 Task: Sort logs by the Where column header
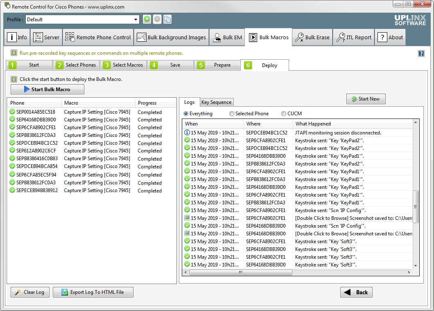(268, 124)
